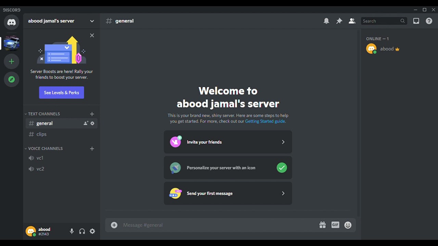Open the Getting Started guide link
The width and height of the screenshot is (438, 246).
click(266, 122)
